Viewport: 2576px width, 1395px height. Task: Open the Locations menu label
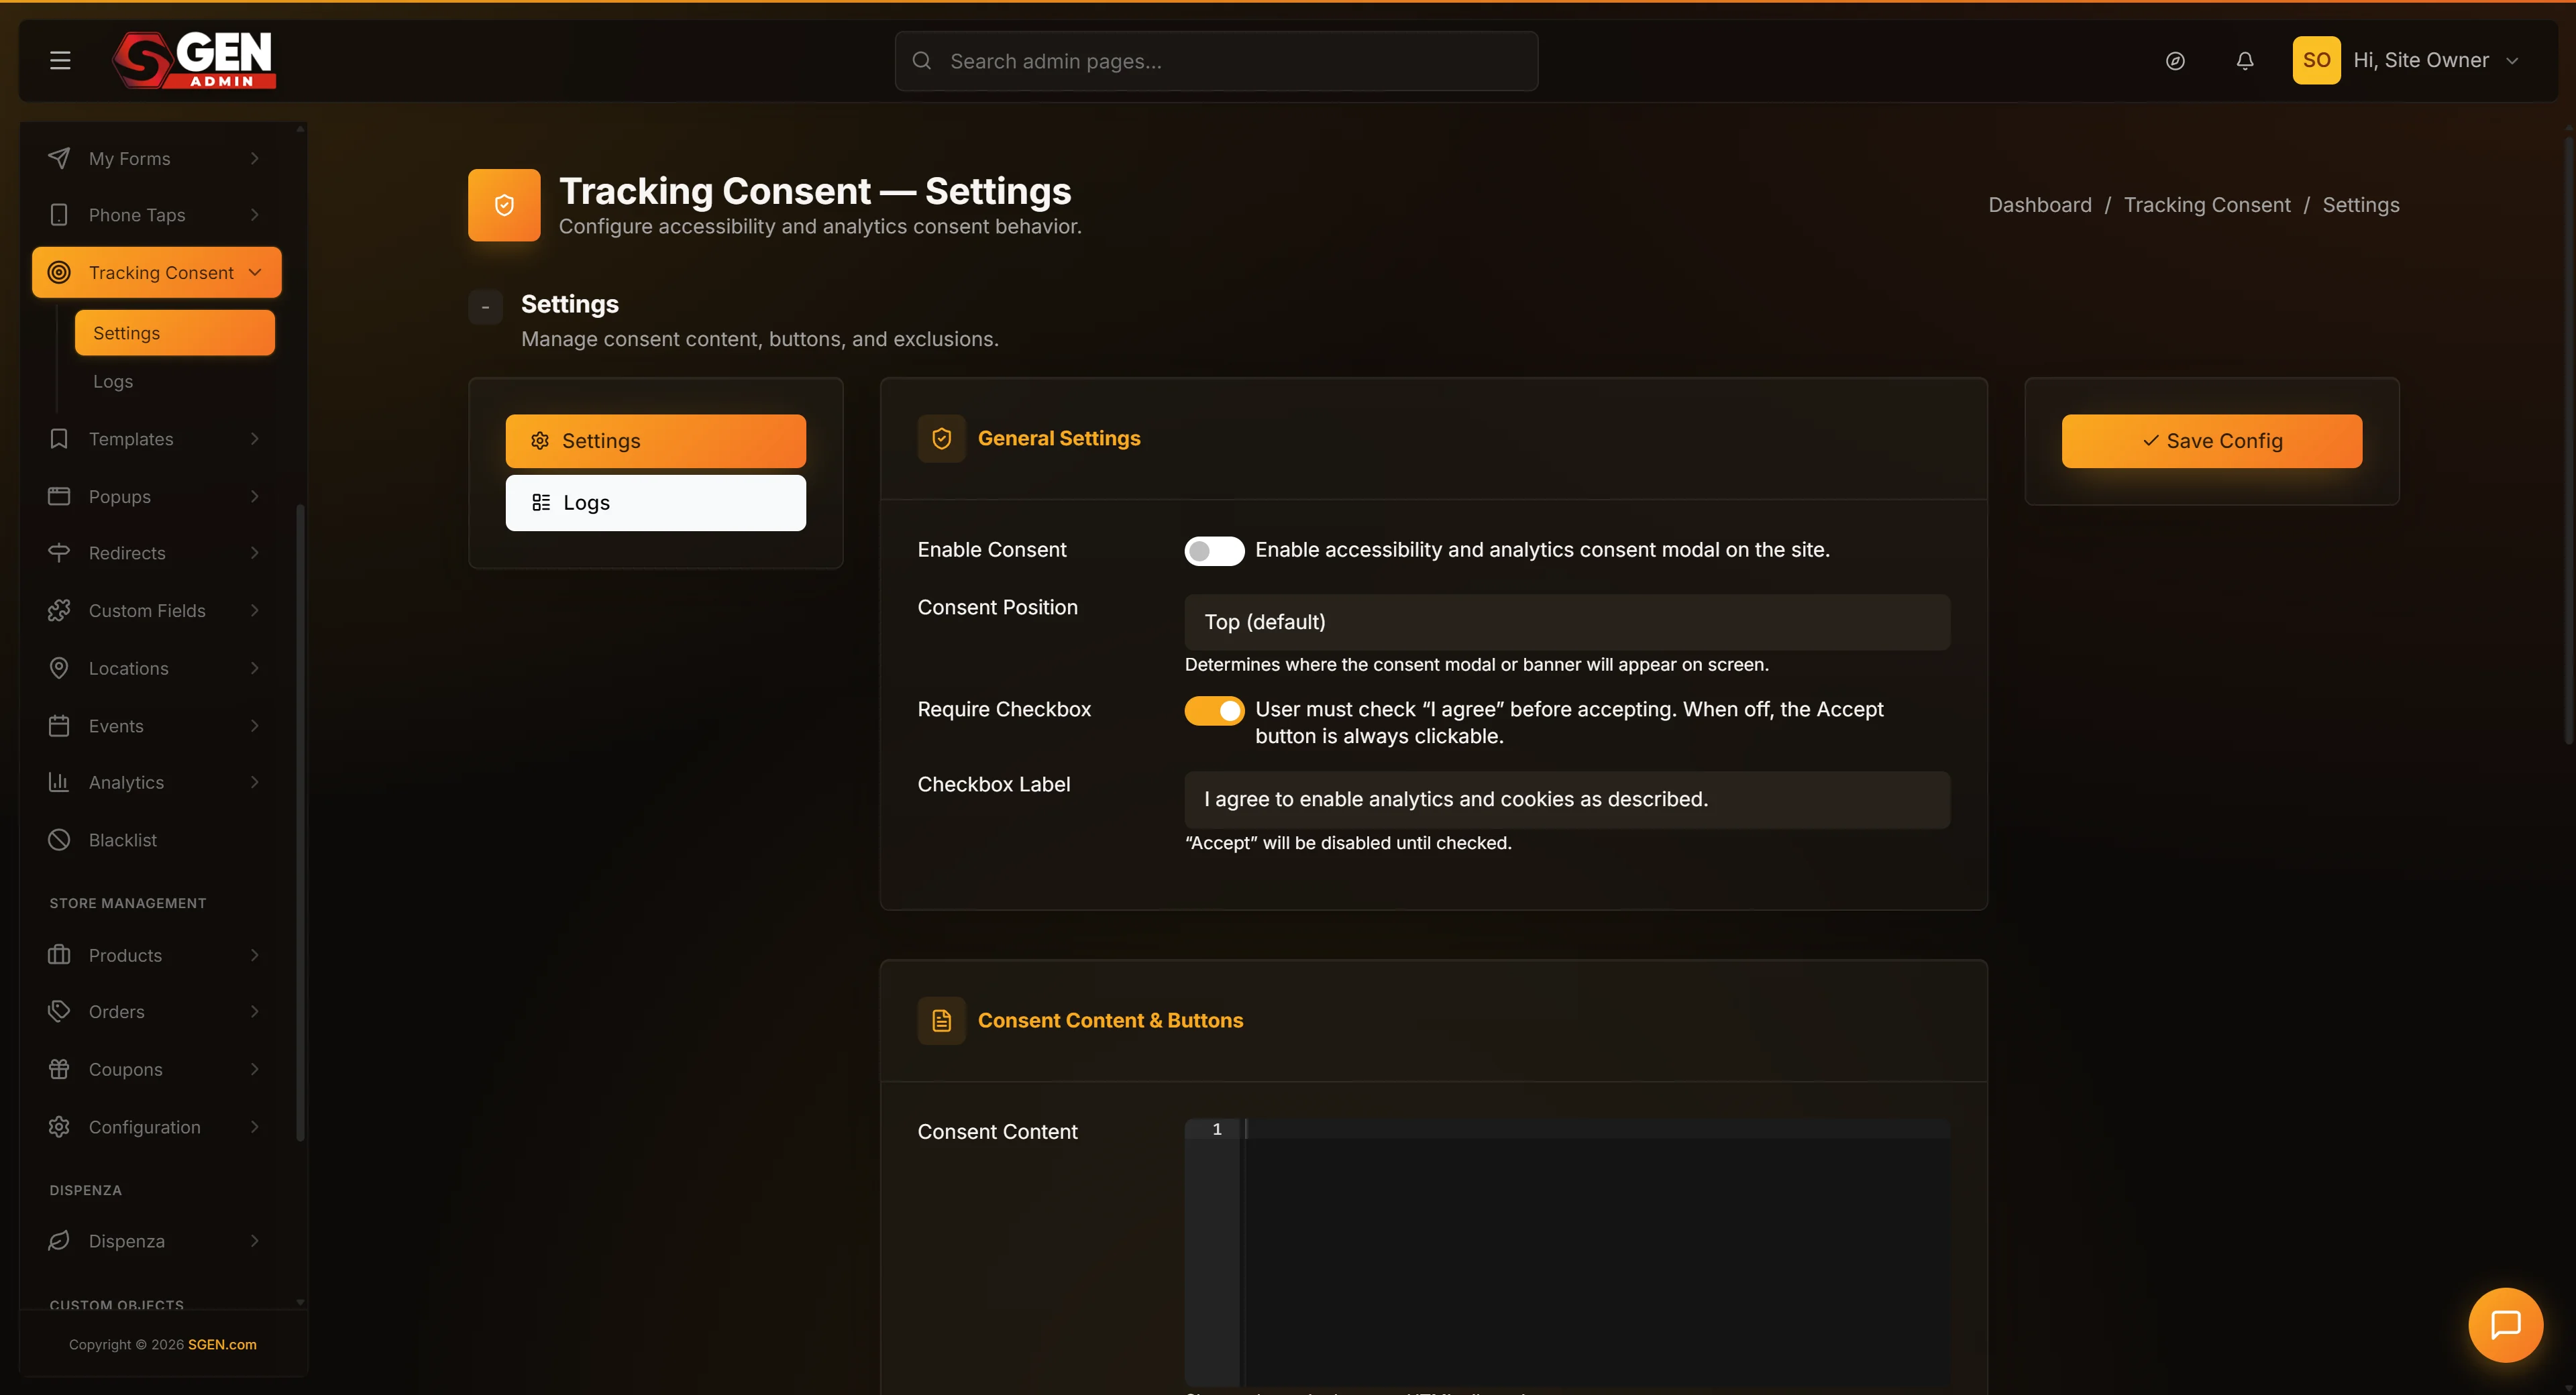129,668
